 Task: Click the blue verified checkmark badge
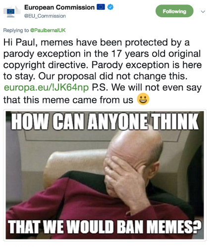click(110, 7)
